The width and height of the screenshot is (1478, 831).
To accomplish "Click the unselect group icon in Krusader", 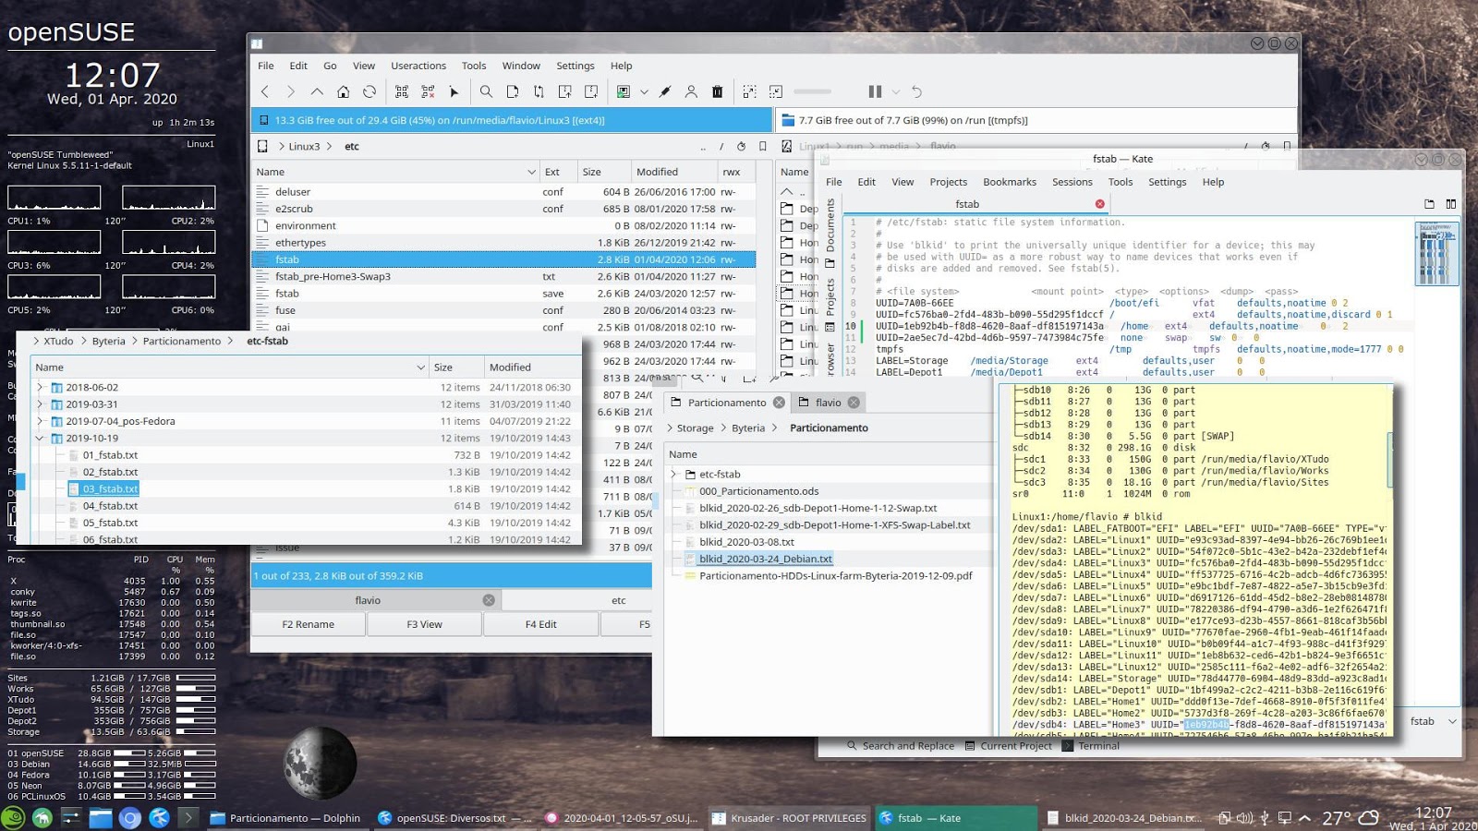I will coord(428,91).
